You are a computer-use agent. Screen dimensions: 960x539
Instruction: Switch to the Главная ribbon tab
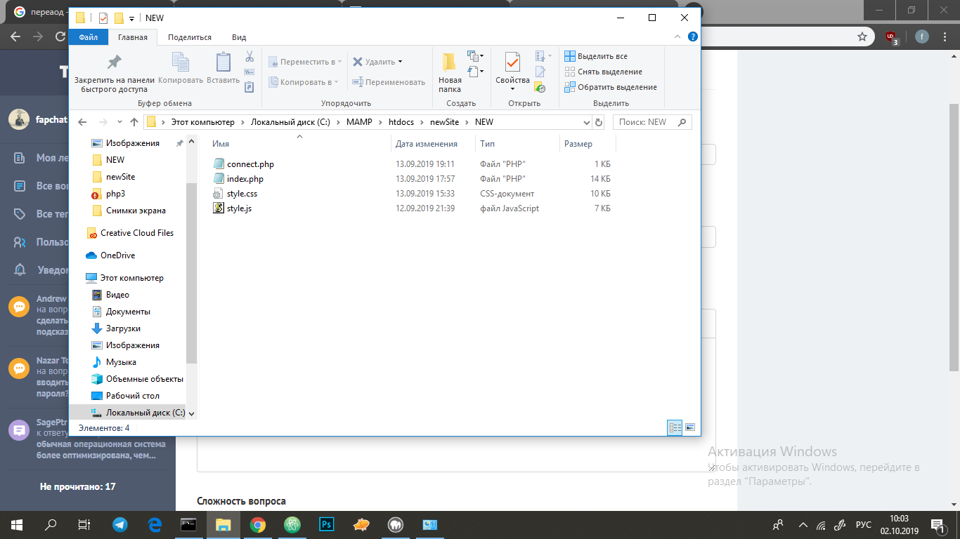(x=133, y=37)
